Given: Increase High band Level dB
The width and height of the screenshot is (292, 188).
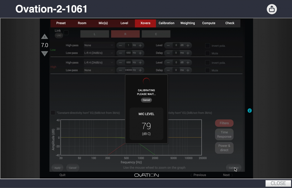Looking at the screenshot, I should pyautogui.click(x=188, y=62).
